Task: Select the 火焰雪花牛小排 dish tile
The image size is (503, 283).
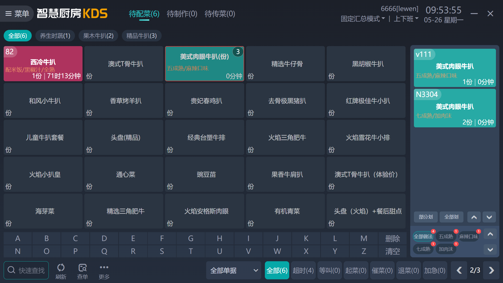Action: 366,137
